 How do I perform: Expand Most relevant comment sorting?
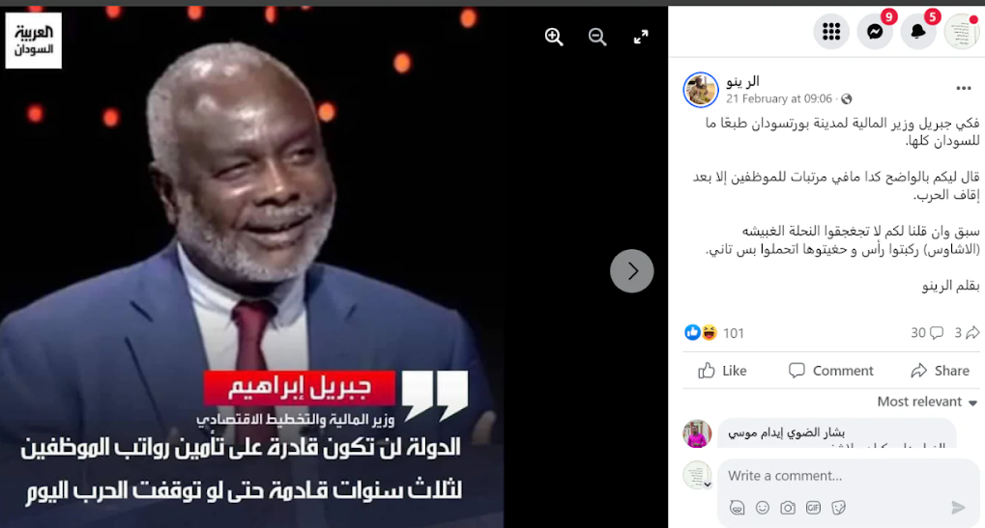927,402
